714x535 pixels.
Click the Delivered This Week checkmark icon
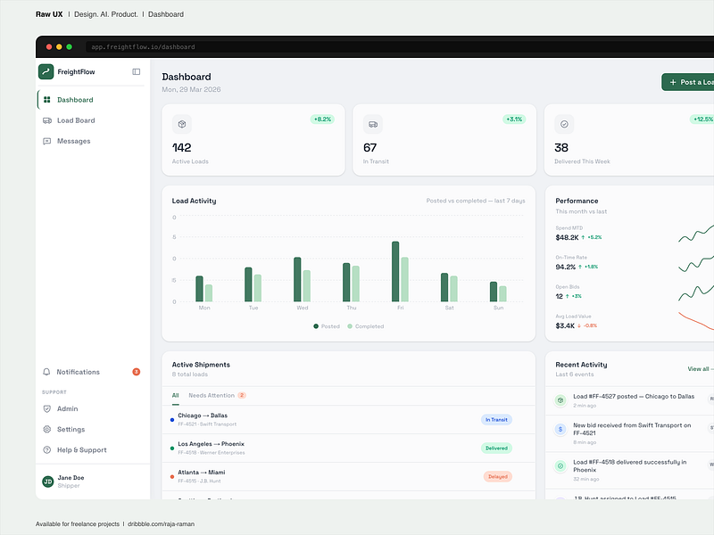[x=564, y=124]
